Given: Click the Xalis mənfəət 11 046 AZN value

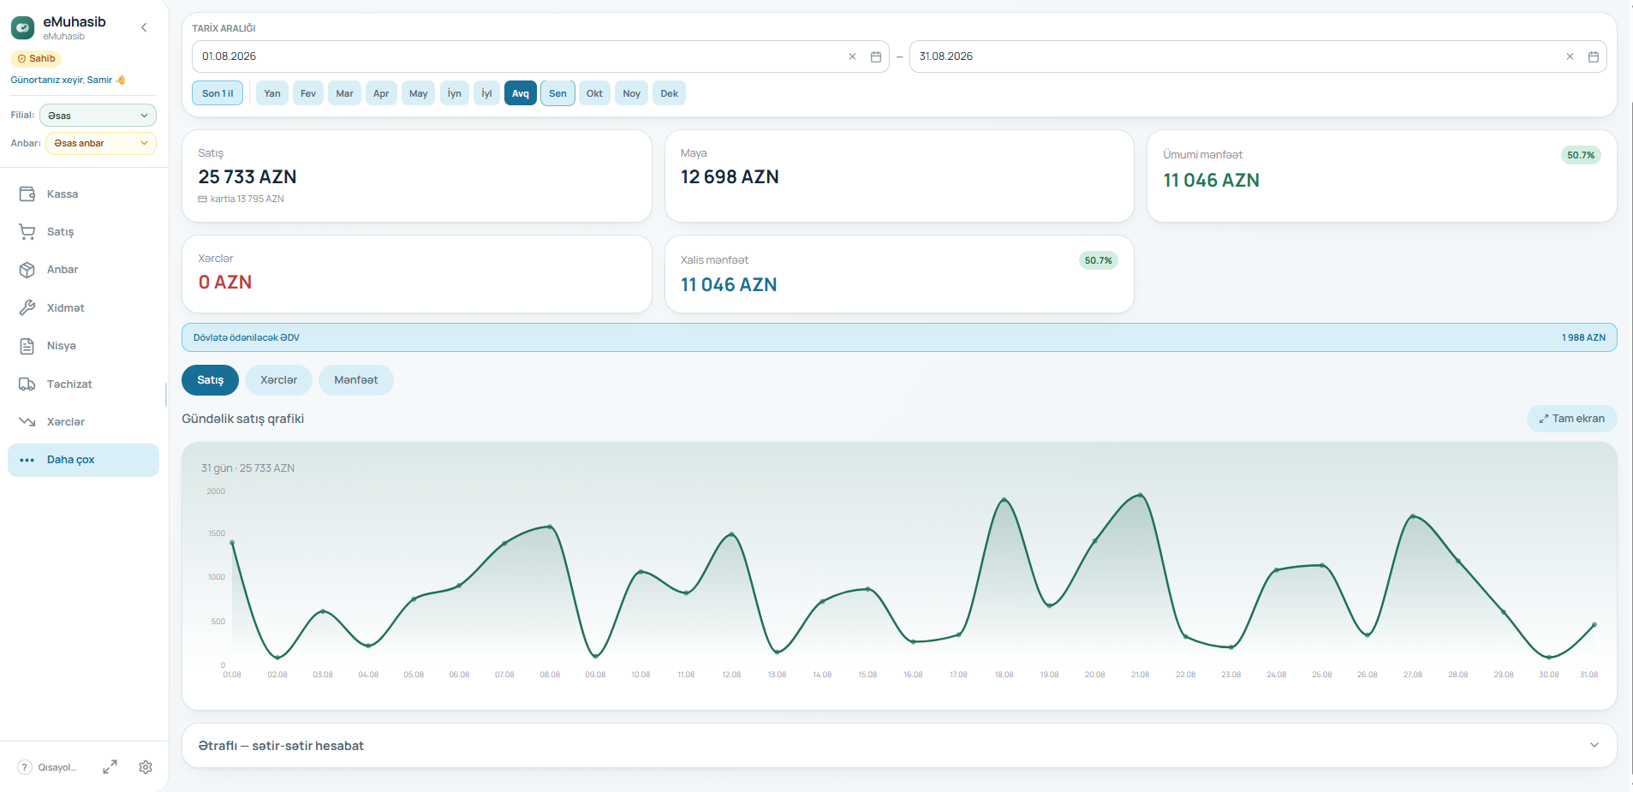Looking at the screenshot, I should coord(729,285).
